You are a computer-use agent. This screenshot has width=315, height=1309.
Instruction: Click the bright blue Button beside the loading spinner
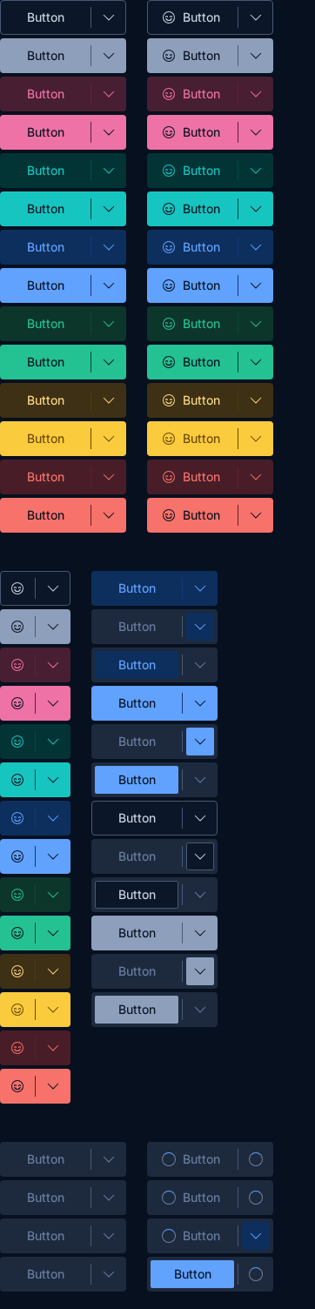(x=192, y=1274)
